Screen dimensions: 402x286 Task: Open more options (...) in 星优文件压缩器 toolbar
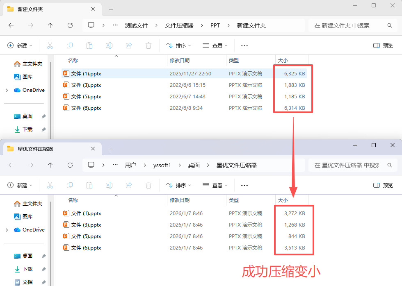click(244, 185)
